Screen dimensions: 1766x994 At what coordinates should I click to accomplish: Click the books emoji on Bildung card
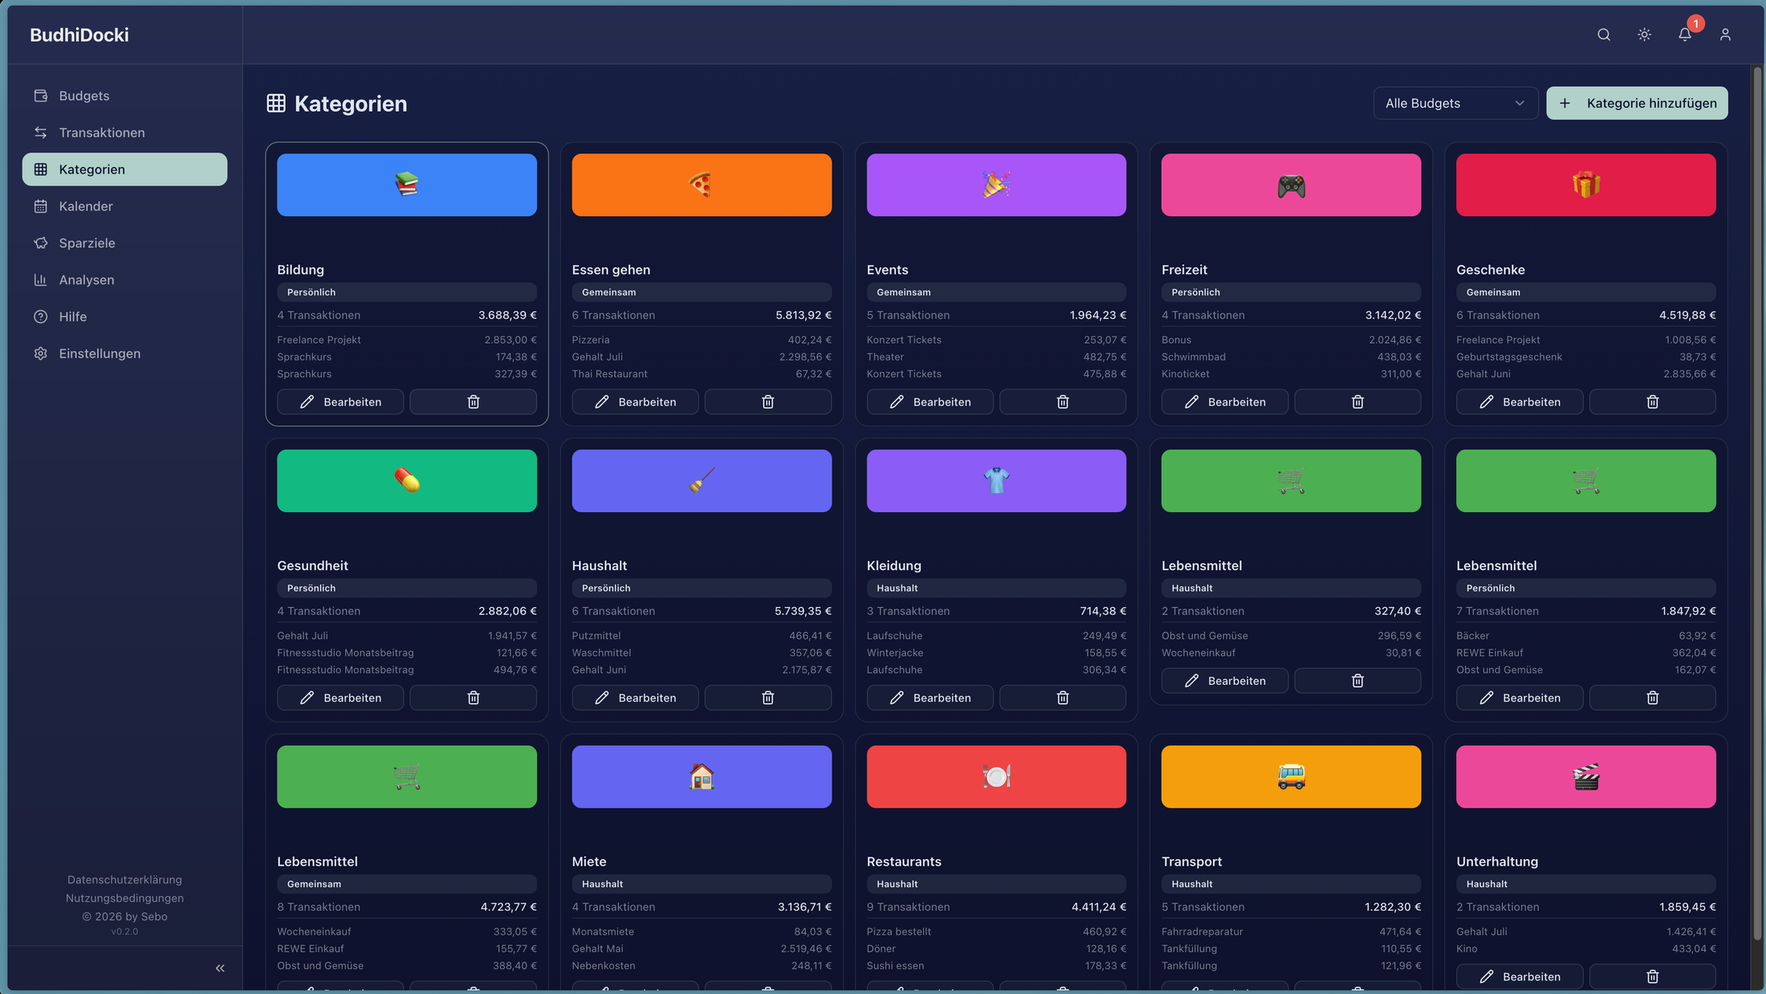click(x=407, y=185)
